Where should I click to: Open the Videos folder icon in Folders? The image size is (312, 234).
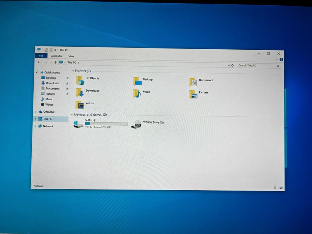pos(80,105)
